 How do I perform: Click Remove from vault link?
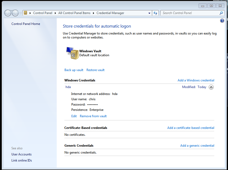tap(93, 116)
